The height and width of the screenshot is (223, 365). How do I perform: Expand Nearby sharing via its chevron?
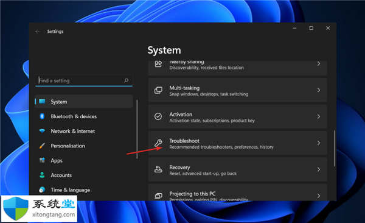click(319, 64)
